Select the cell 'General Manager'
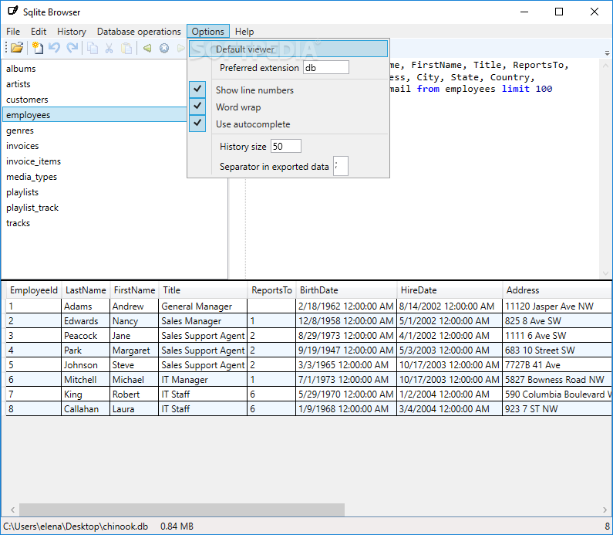 click(203, 306)
